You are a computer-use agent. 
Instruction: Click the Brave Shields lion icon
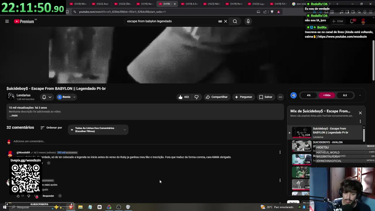(x=272, y=12)
